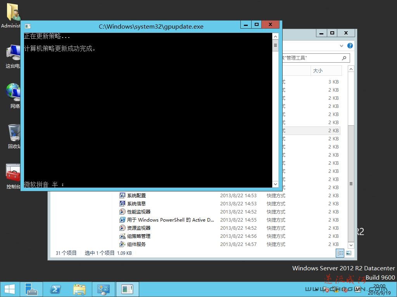Maximize the gpupdate console window
397x297 pixels.
point(257,24)
